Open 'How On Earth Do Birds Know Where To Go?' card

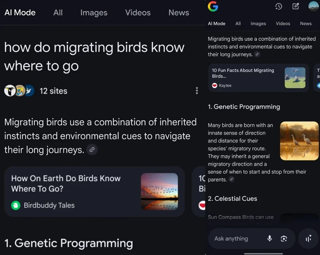(95, 191)
